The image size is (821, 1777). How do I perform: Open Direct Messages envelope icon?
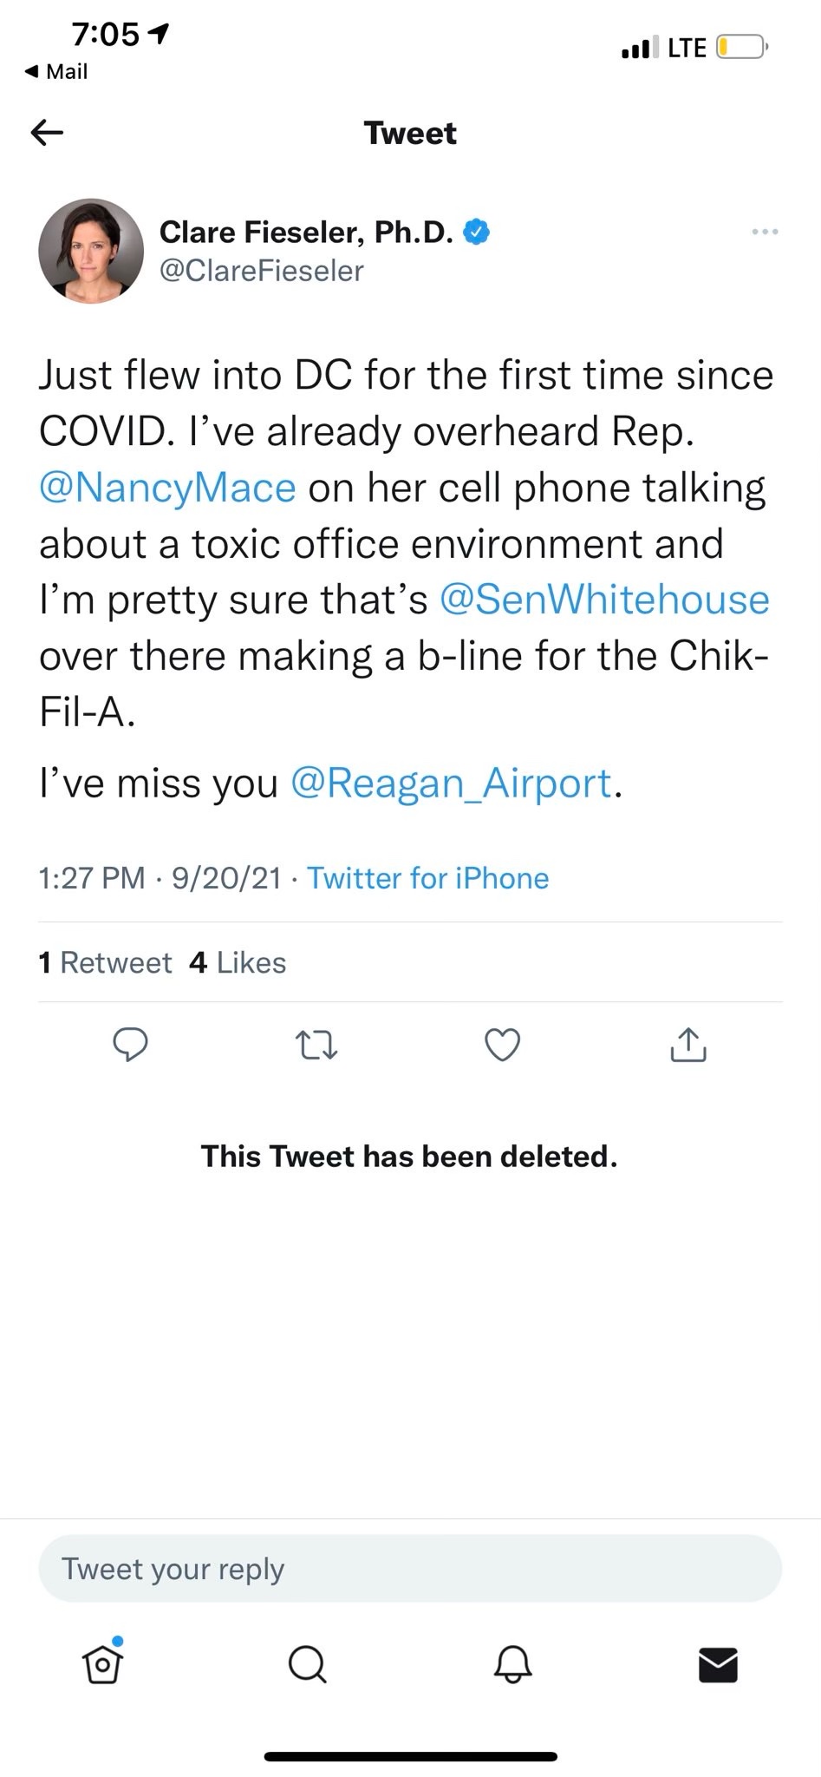click(718, 1664)
